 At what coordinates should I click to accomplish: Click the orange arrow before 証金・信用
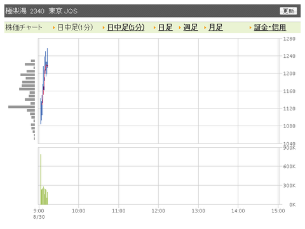click(x=250, y=28)
